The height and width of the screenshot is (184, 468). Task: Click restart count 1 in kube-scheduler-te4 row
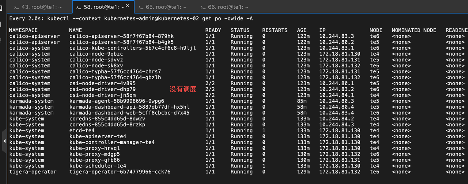click(x=264, y=166)
